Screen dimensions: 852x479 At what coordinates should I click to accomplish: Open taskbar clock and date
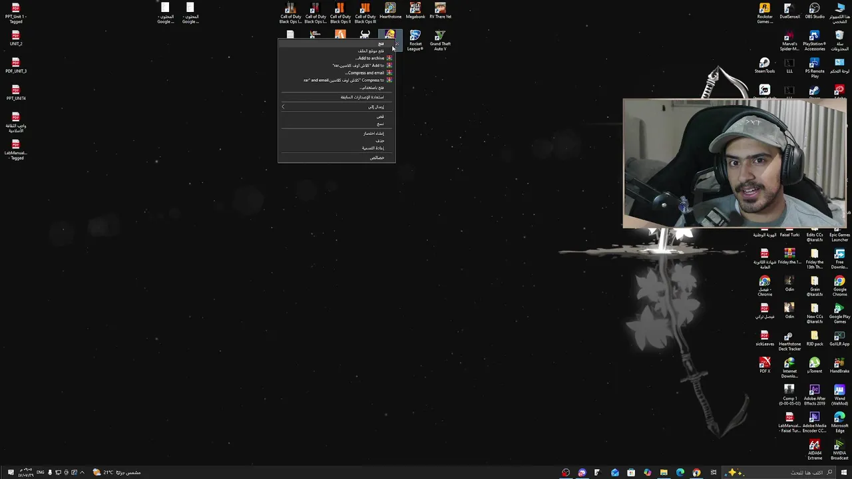[x=25, y=472]
